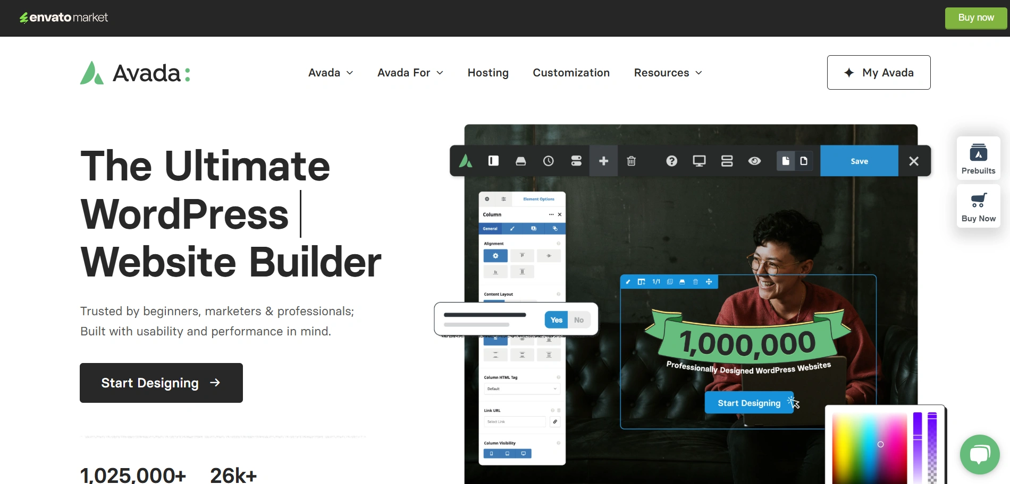
Task: Click the dark Start Designing button
Action: 161,383
